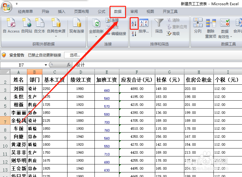Viewport: 242px width, 177px height.
Task: Select column A header
Action: pos(18,72)
